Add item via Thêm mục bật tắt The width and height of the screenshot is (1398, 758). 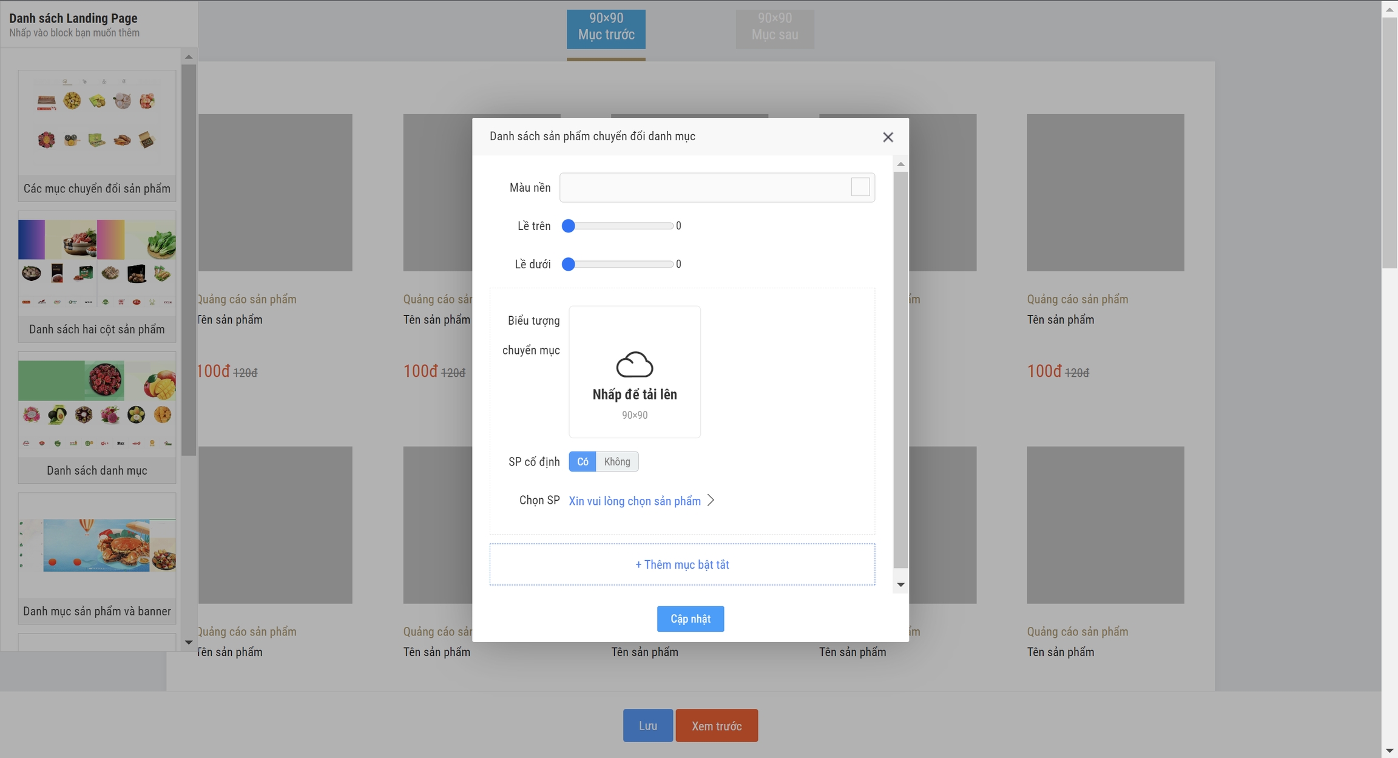682,564
